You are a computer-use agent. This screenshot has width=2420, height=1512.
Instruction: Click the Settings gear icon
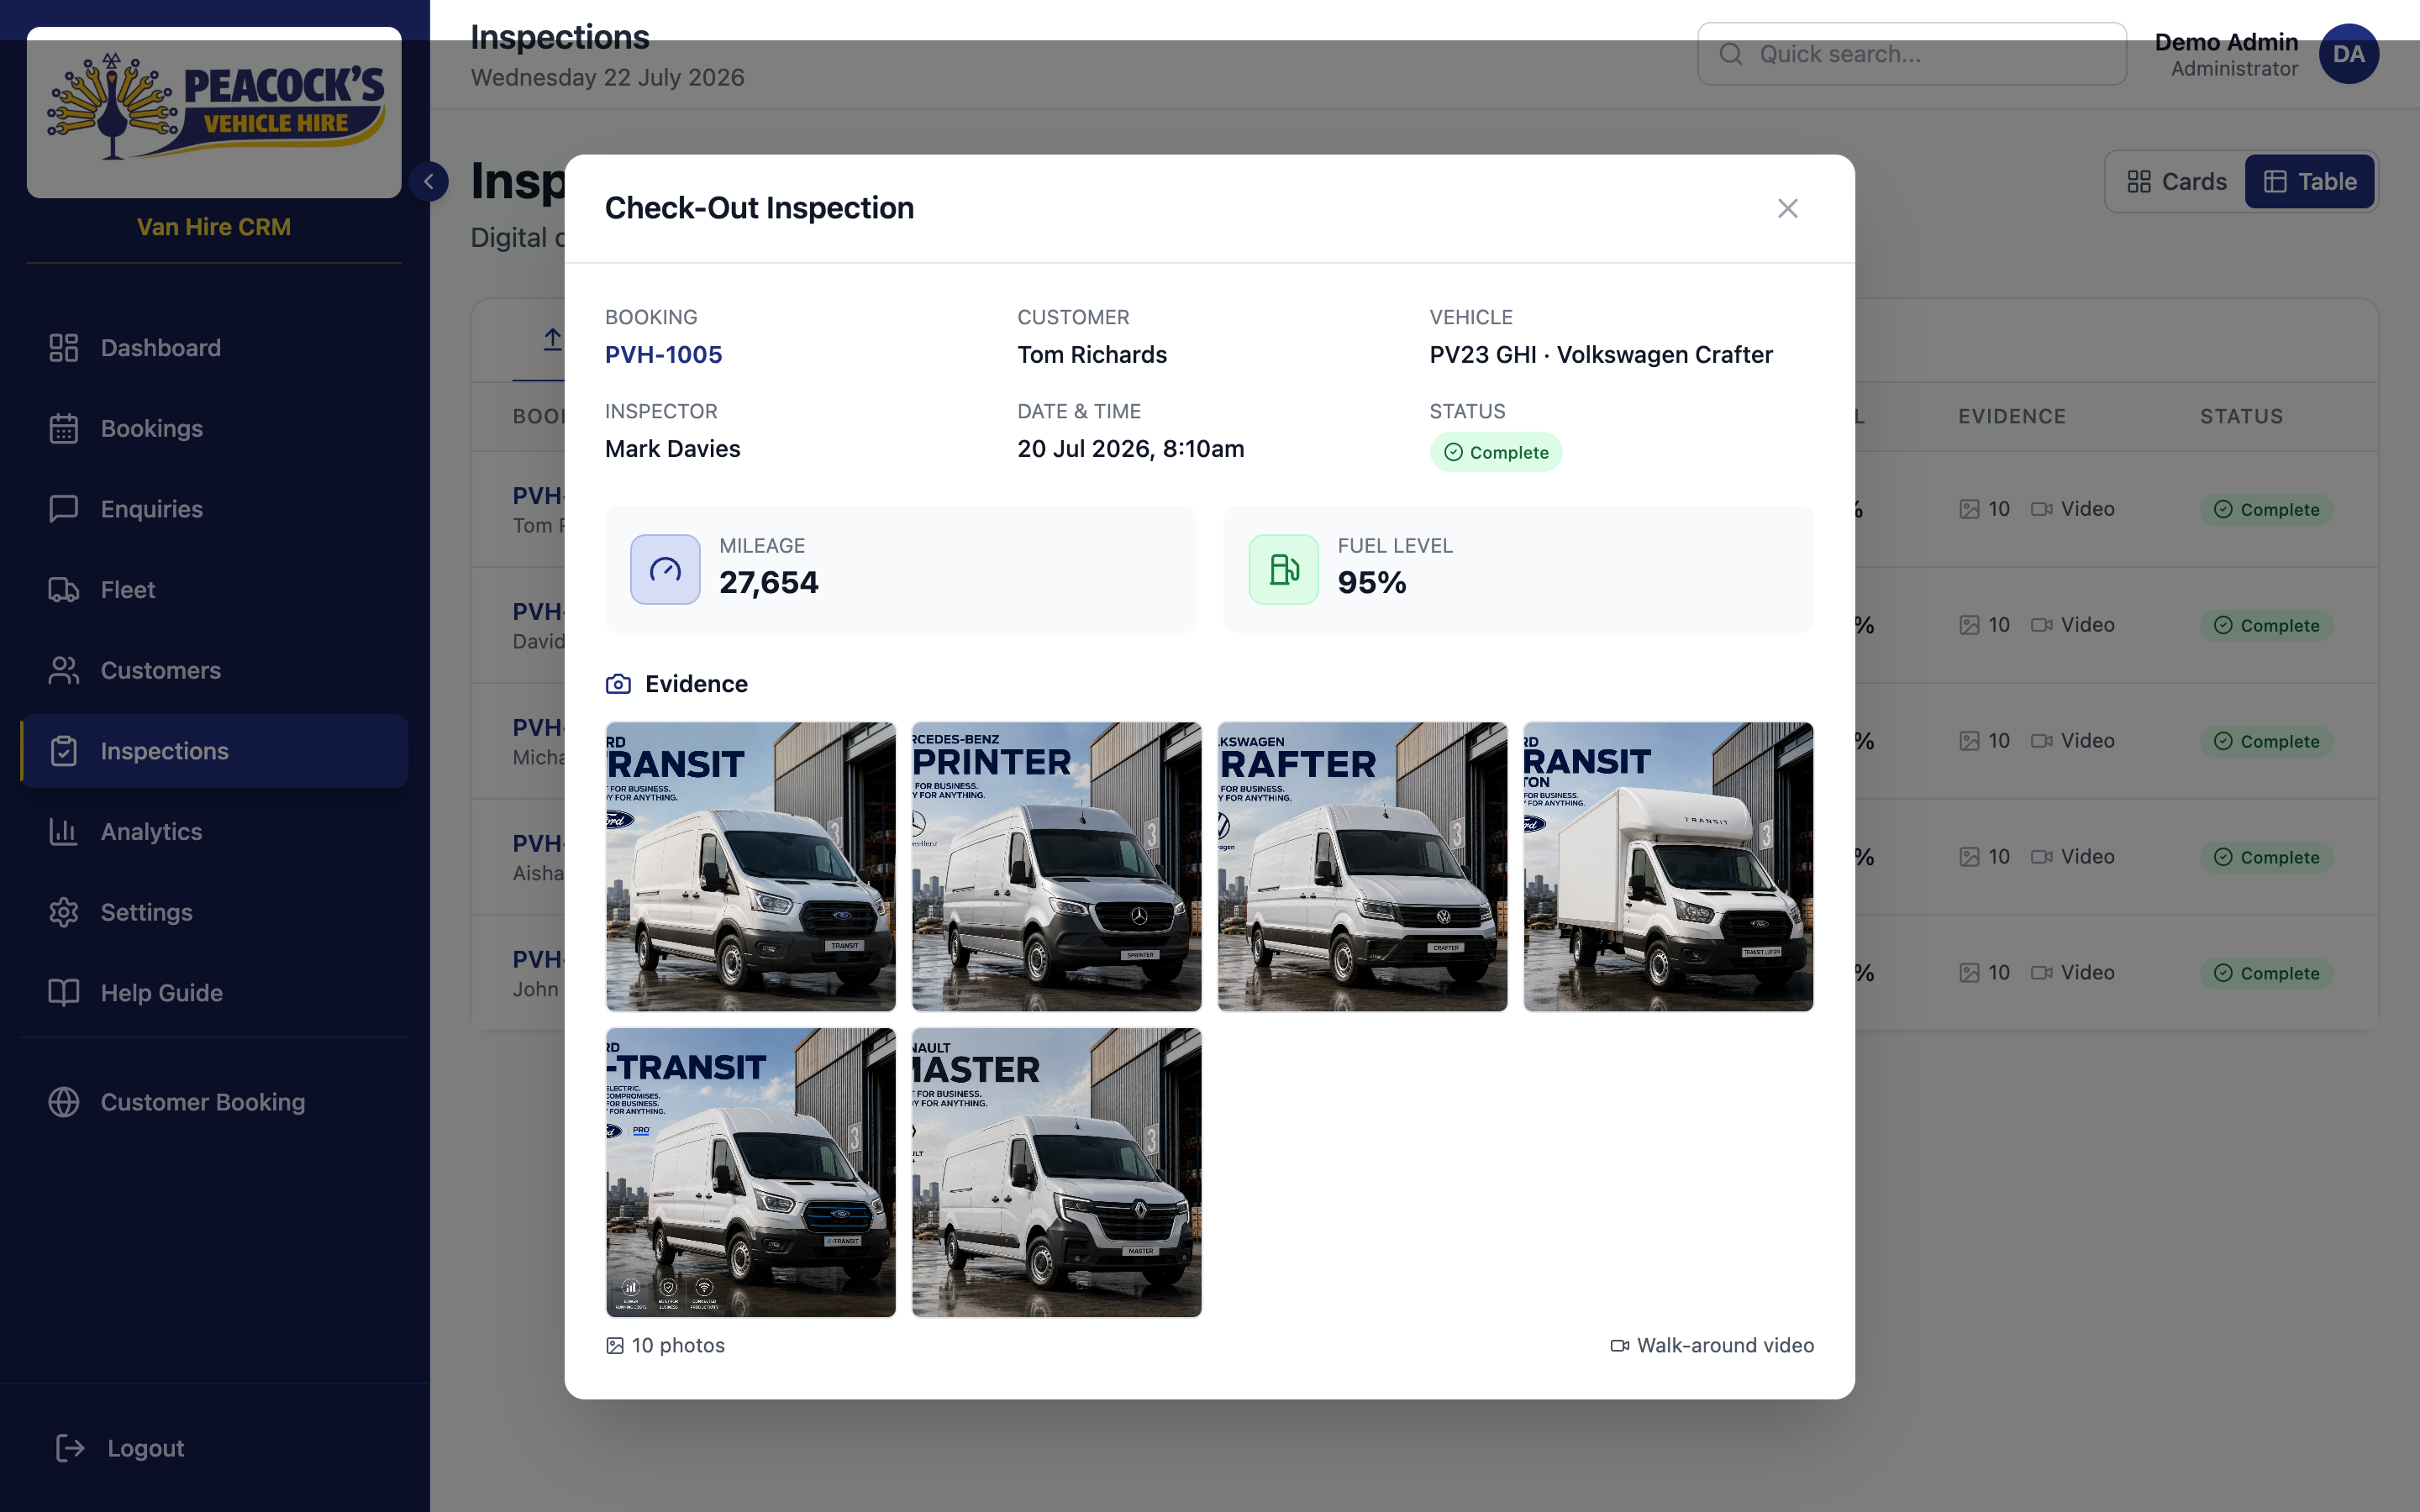click(64, 912)
